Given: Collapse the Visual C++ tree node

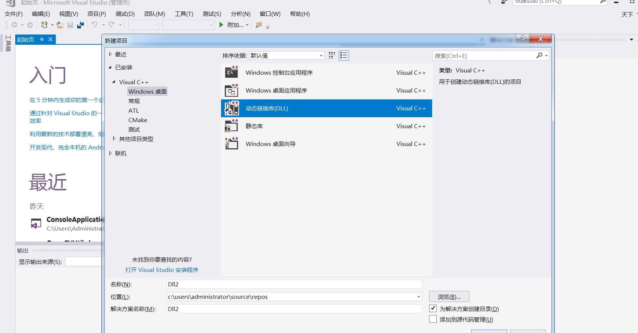Looking at the screenshot, I should pos(114,82).
